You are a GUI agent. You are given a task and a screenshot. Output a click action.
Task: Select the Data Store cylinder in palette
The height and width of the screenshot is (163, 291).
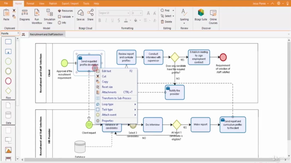pos(8,115)
